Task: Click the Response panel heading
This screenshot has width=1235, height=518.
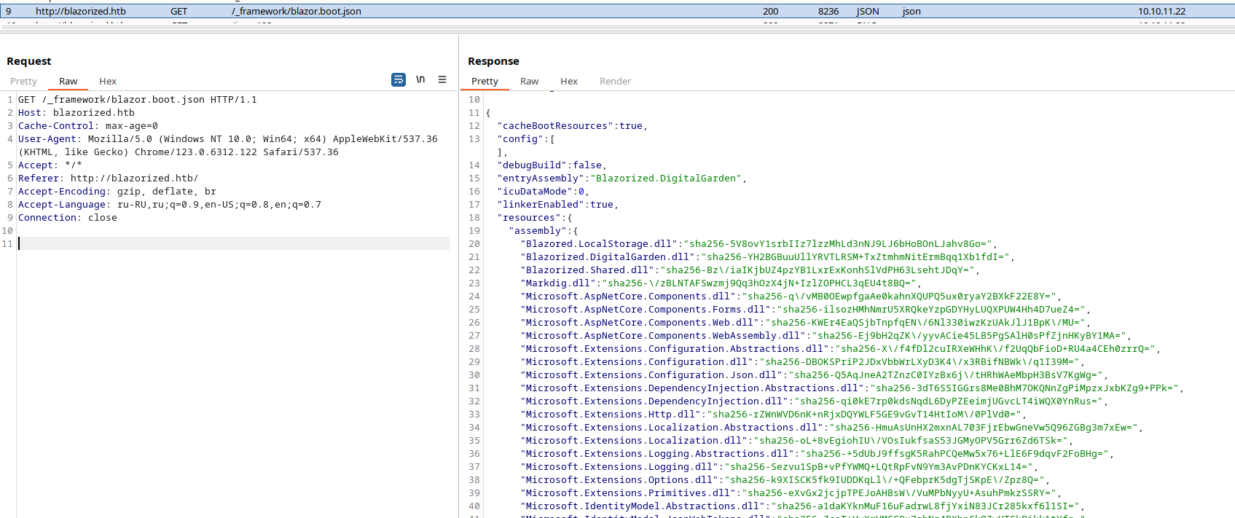Action: [x=493, y=61]
